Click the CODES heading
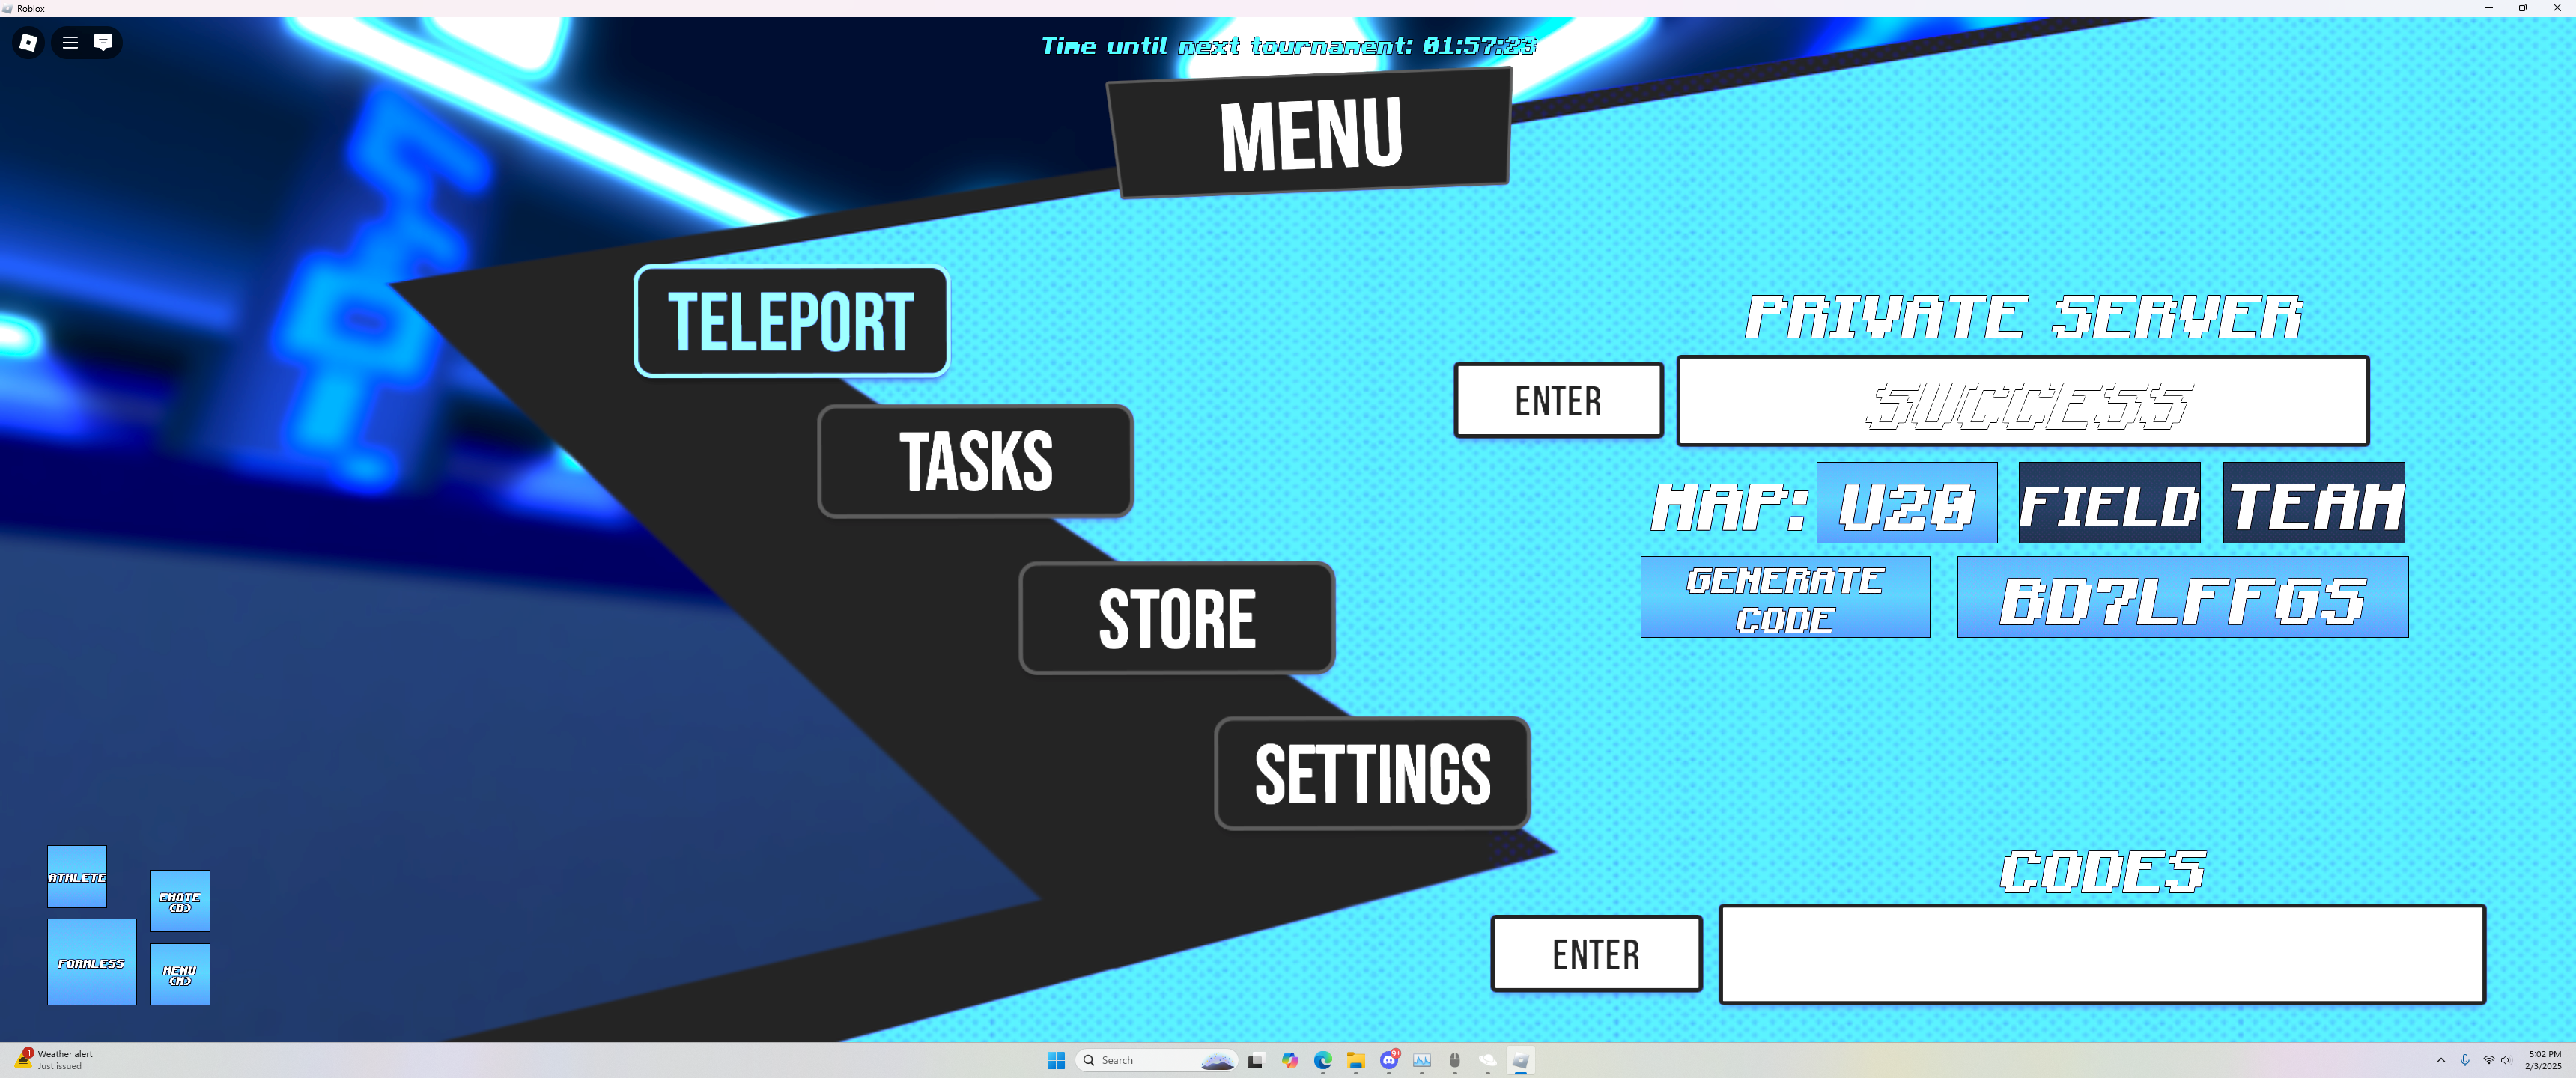This screenshot has width=2576, height=1078. point(2102,871)
